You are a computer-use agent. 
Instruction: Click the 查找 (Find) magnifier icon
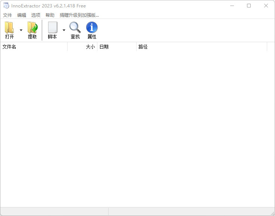75,27
